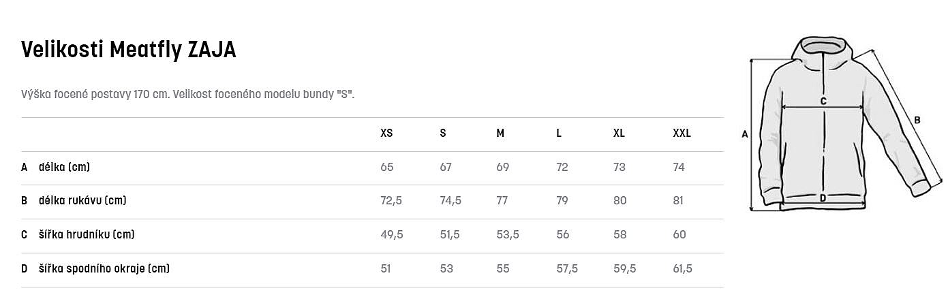Screen dimensions: 948x297
Task: Select the XS column header
Action: click(x=386, y=134)
